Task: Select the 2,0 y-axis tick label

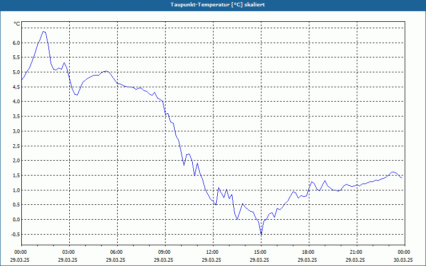Action: point(16,161)
